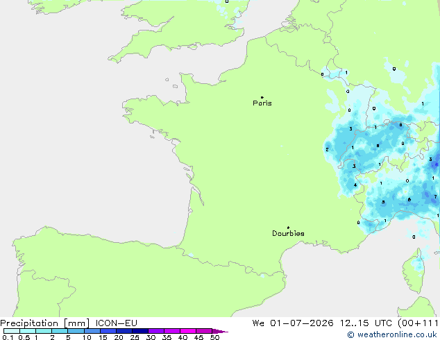440x340 pixels.
Task: Click the '10' legend scale label
Action: 87,337
